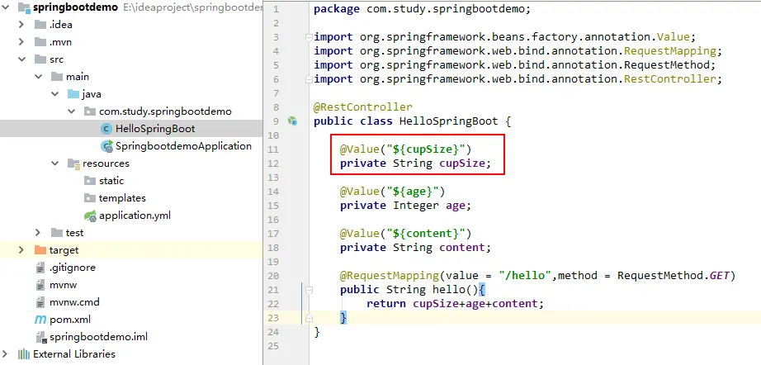Collapse the main folder arrow

point(38,77)
